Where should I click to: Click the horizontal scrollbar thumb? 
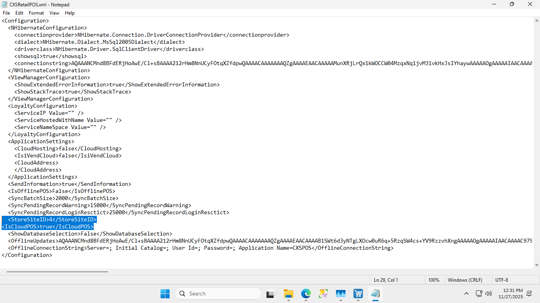pyautogui.click(x=57, y=271)
